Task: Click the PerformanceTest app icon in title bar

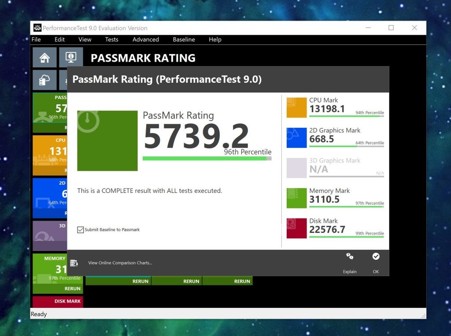Action: (37, 28)
